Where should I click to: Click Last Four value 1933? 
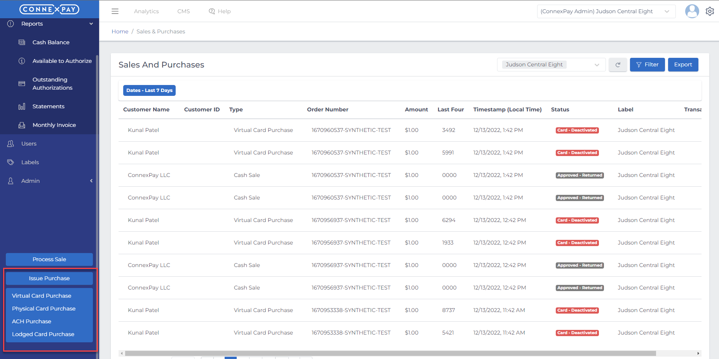[x=448, y=243]
